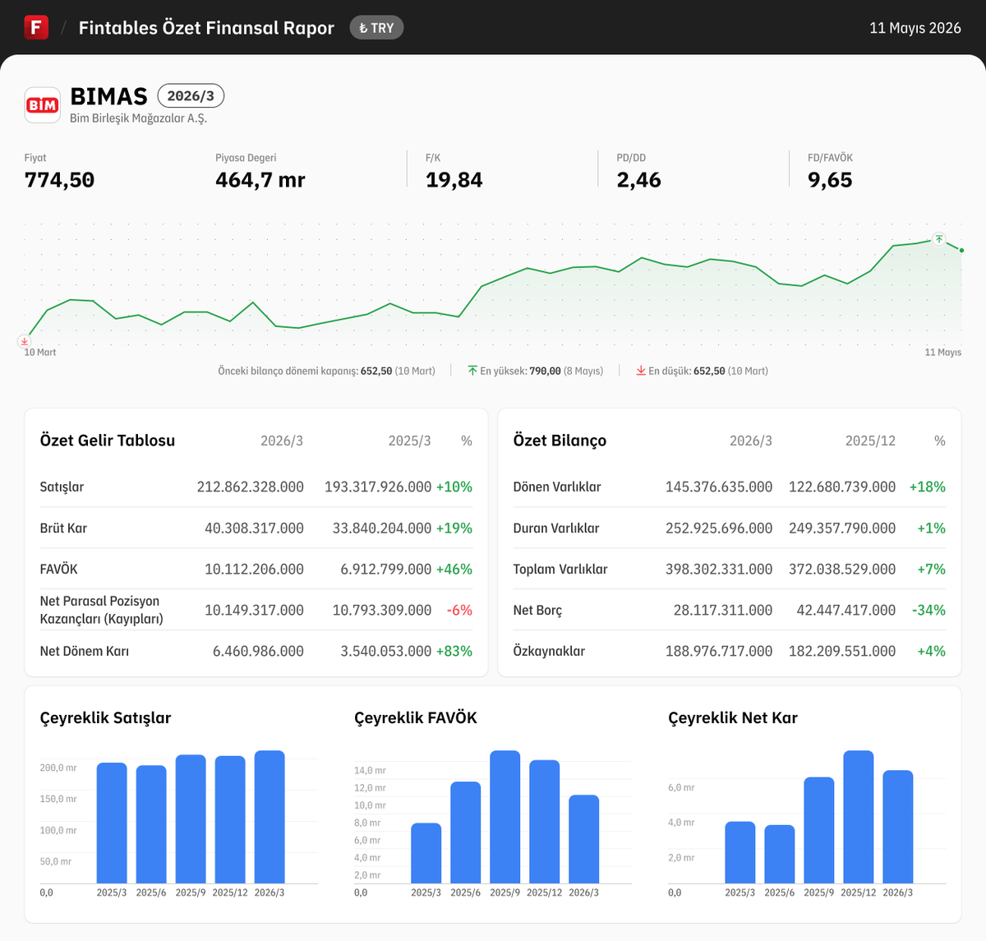Click the Satışlar +10% change
986x941 pixels.
point(454,487)
